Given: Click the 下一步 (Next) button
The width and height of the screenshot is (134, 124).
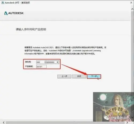Looking at the screenshot, I should pyautogui.click(x=94, y=76).
